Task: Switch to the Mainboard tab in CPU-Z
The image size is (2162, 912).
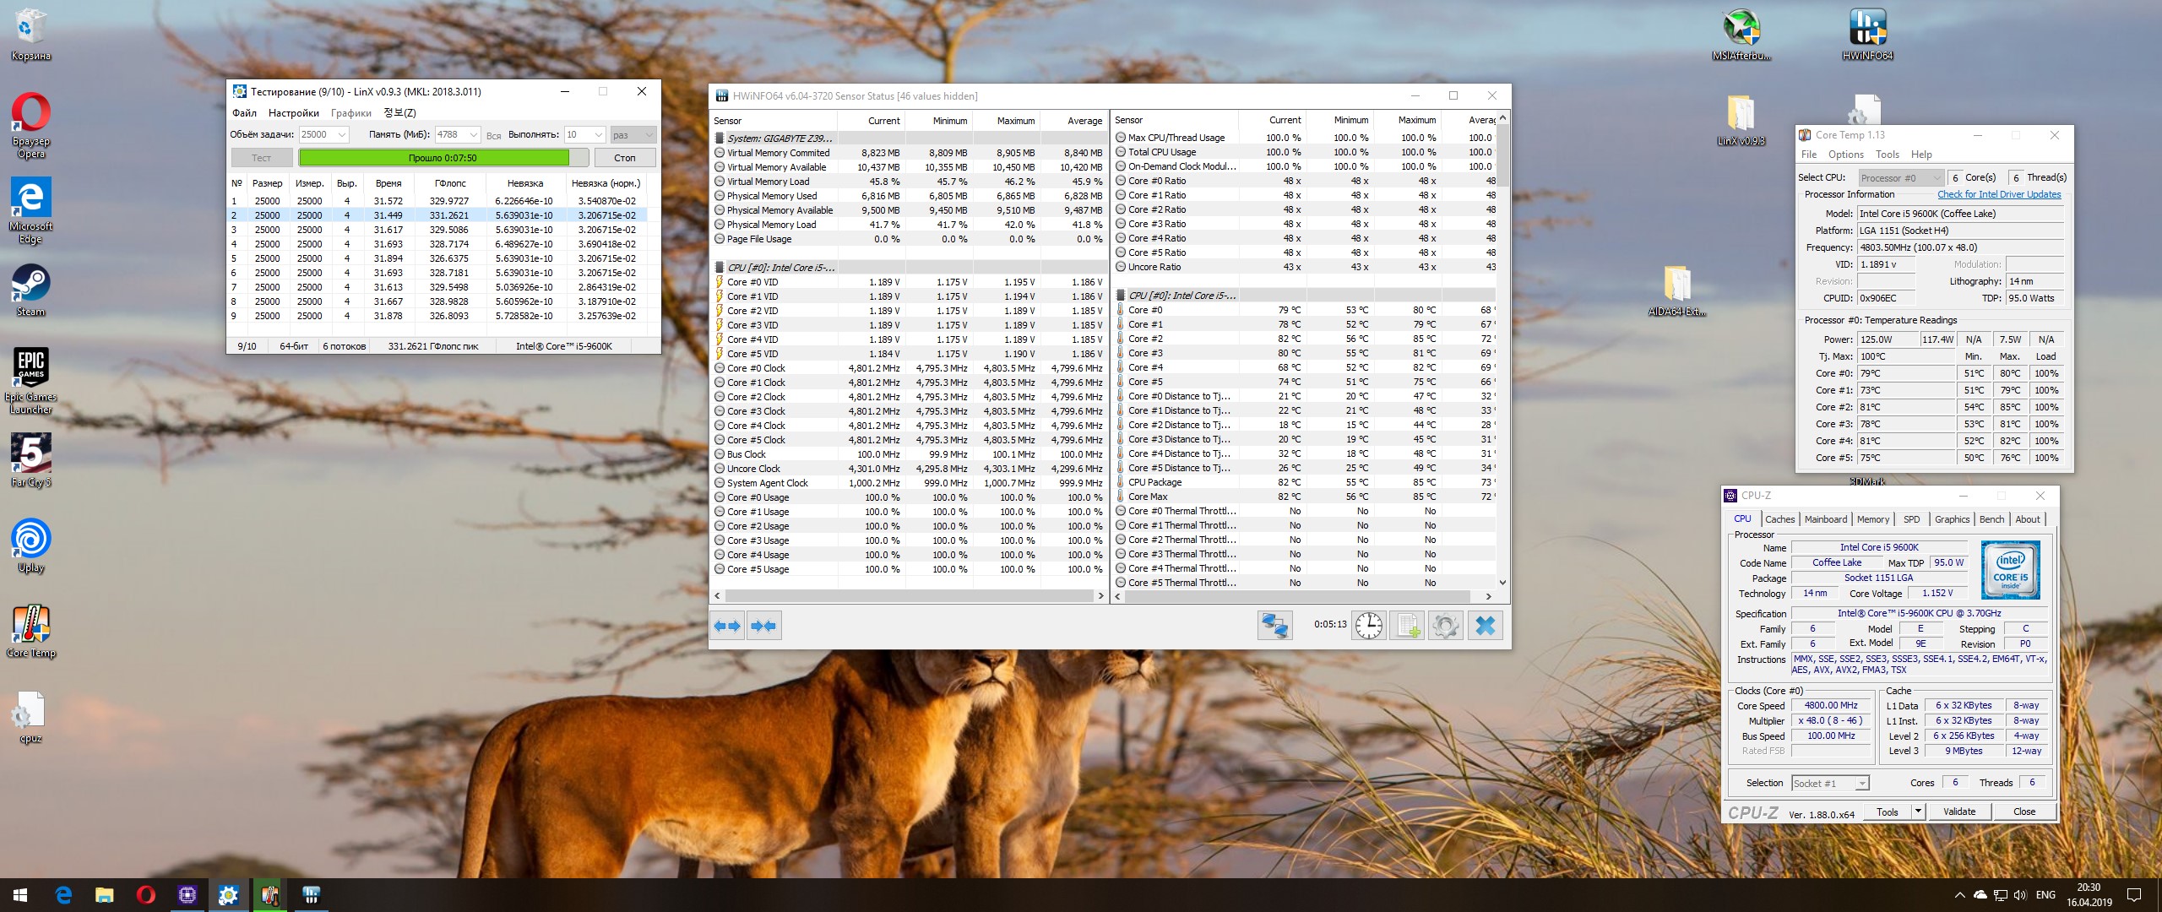Action: [x=1825, y=519]
